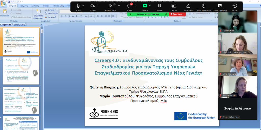Expand the video options arrow

click(x=98, y=6)
